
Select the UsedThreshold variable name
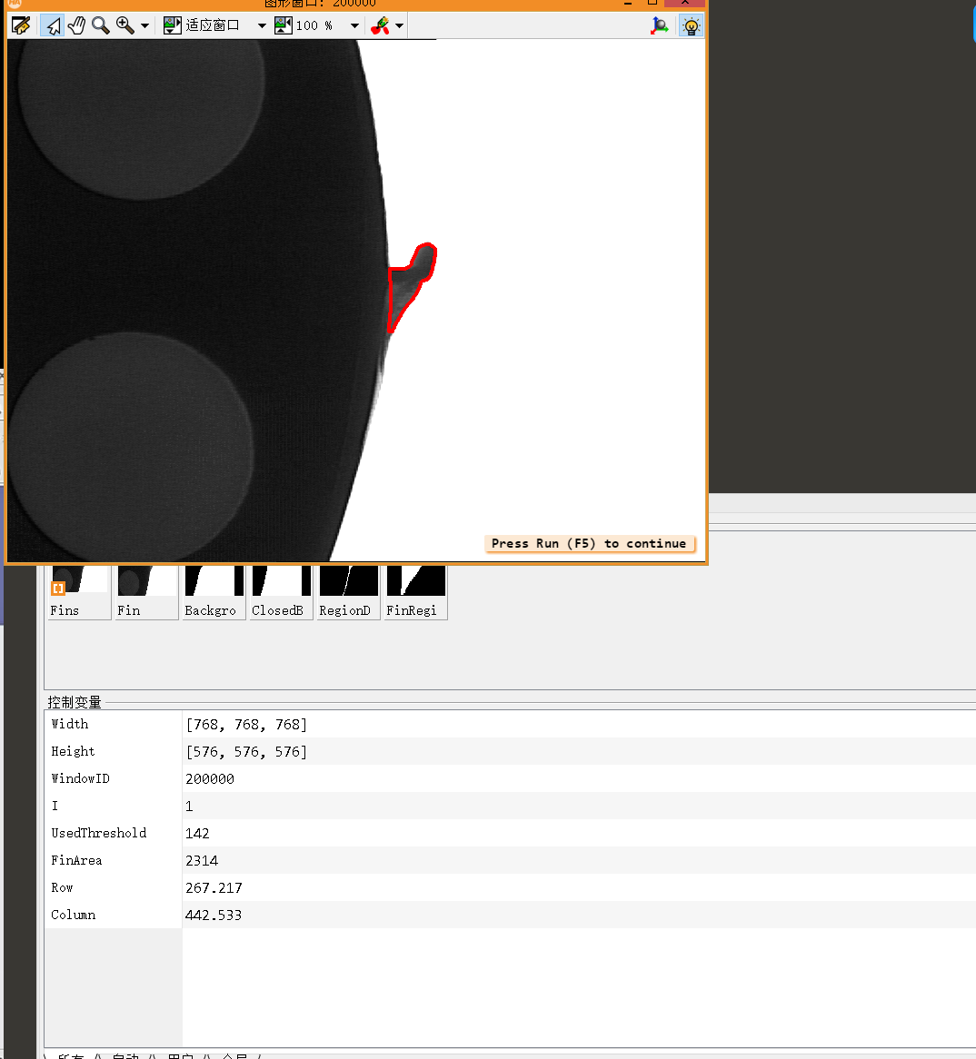pos(99,833)
